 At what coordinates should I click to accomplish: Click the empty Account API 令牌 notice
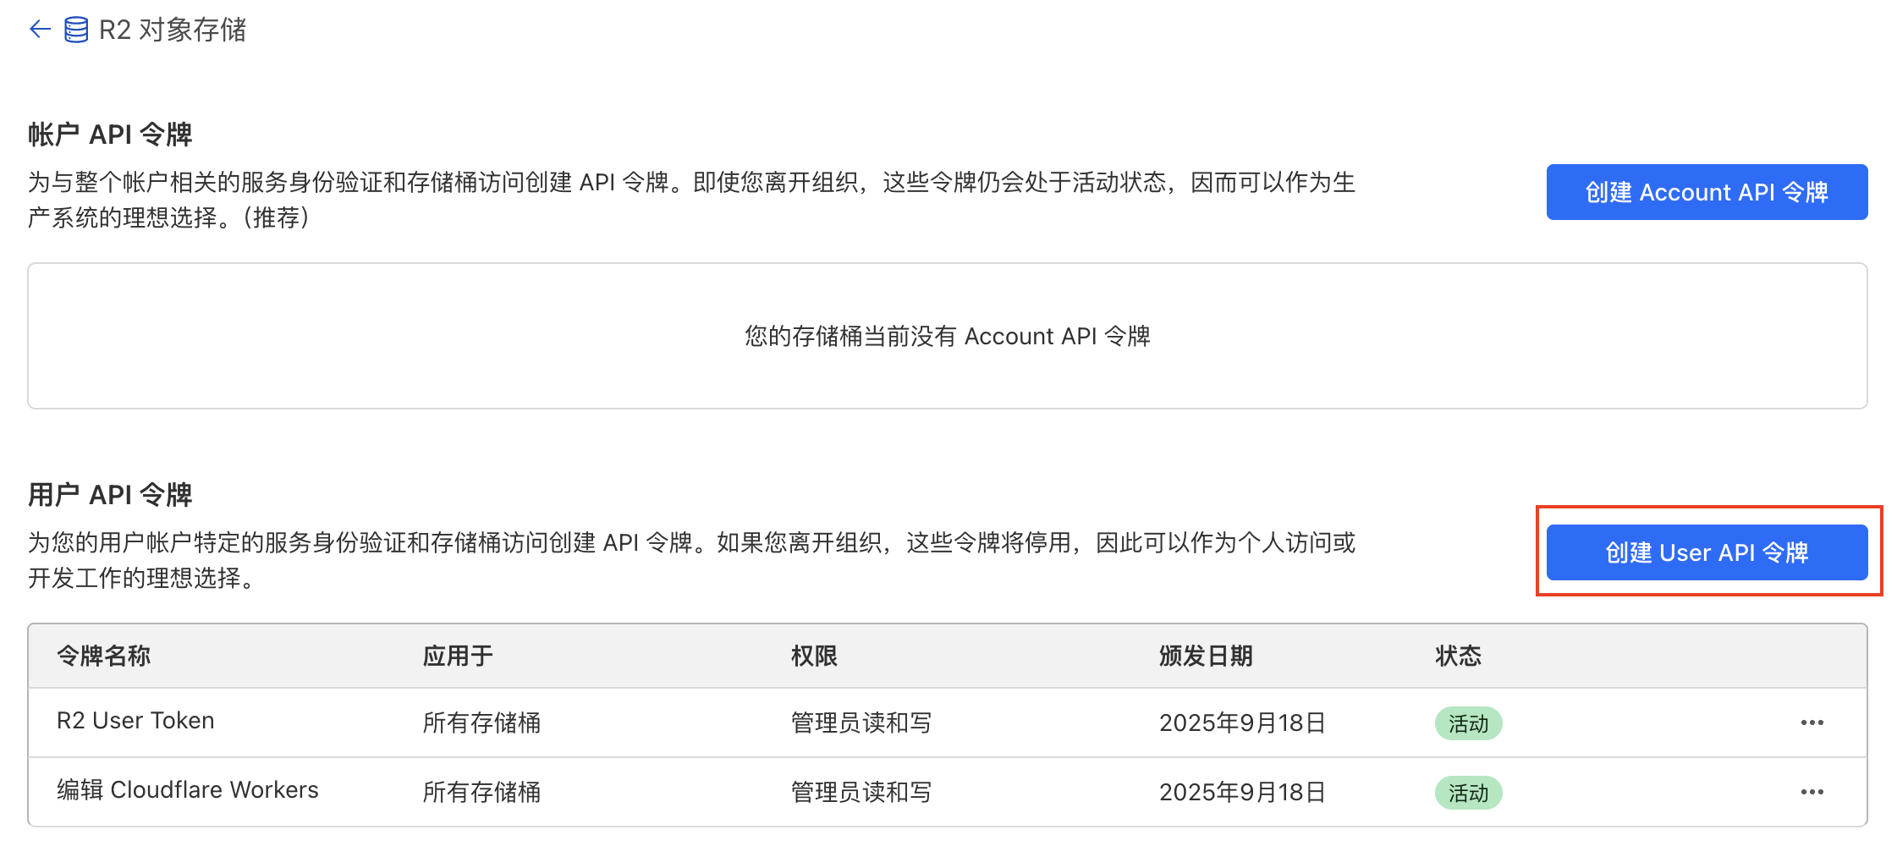(947, 336)
